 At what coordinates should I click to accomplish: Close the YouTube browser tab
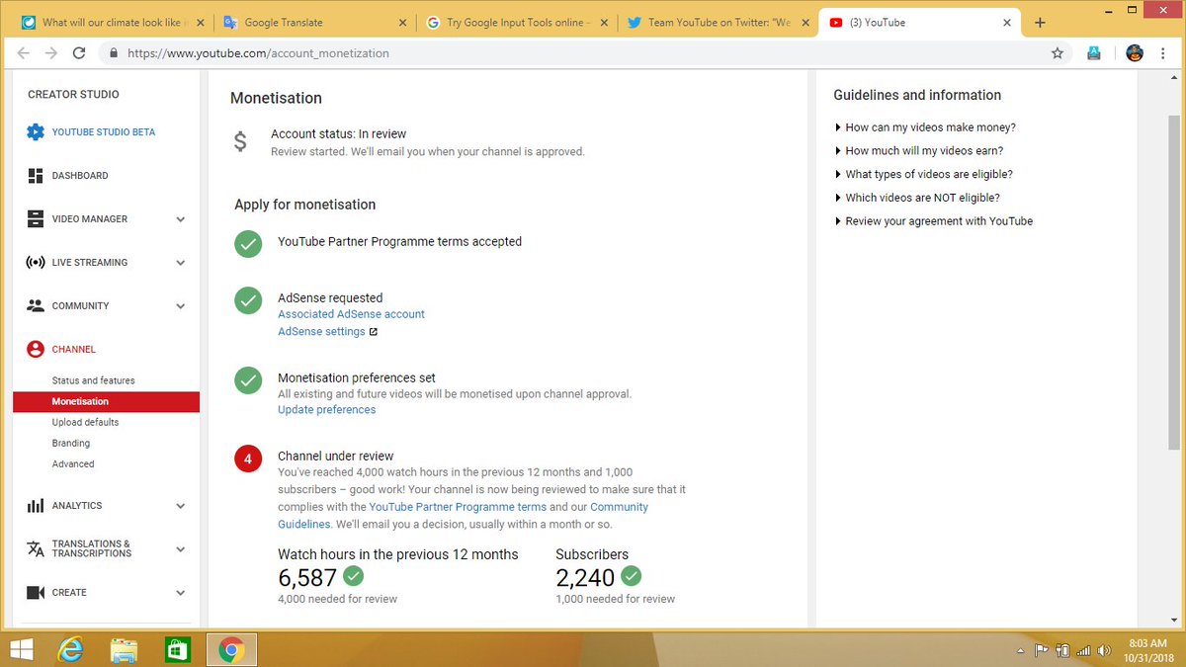point(1005,23)
